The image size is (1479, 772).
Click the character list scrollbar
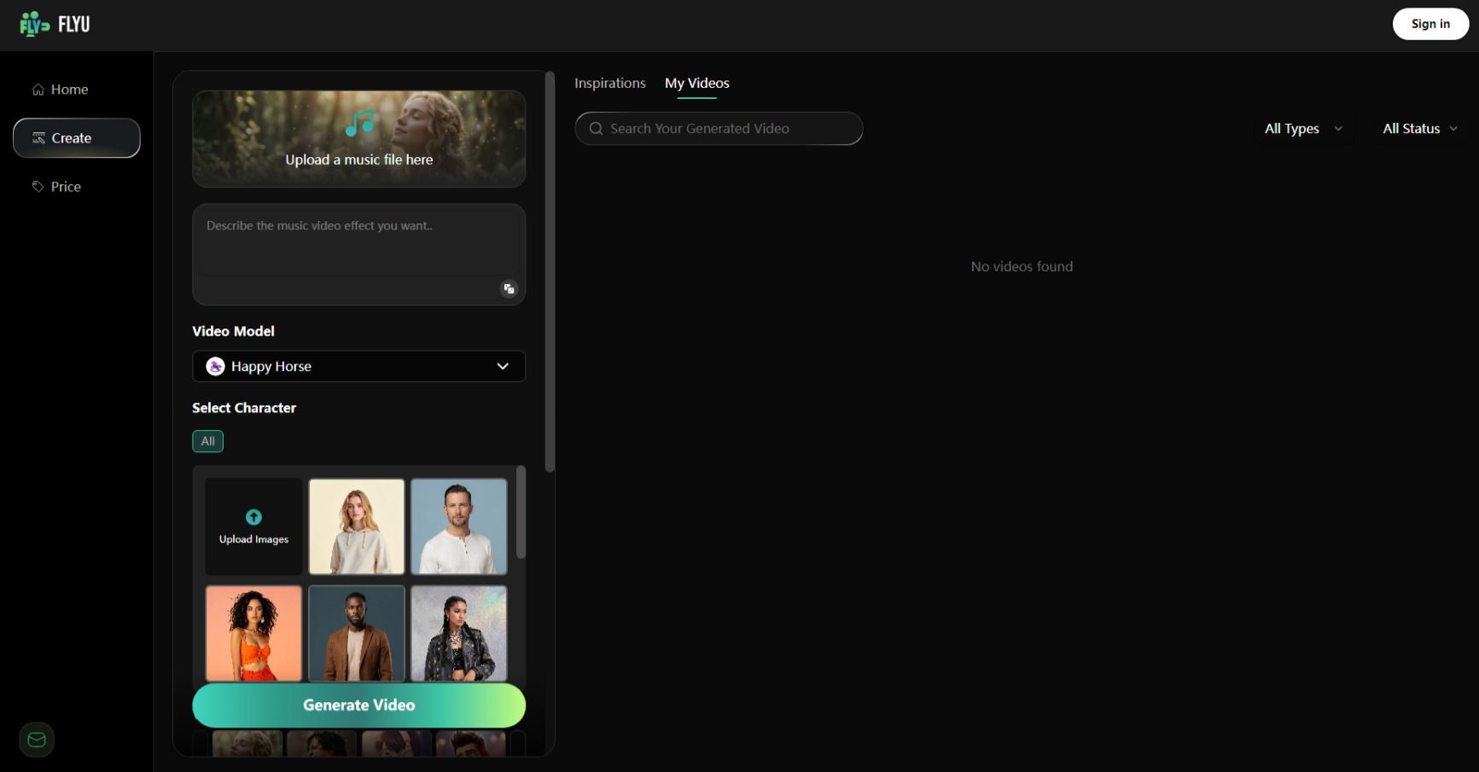click(521, 513)
